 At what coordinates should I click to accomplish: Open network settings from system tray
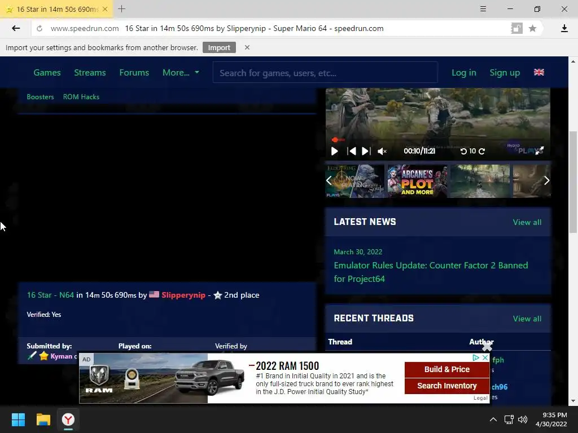click(509, 419)
